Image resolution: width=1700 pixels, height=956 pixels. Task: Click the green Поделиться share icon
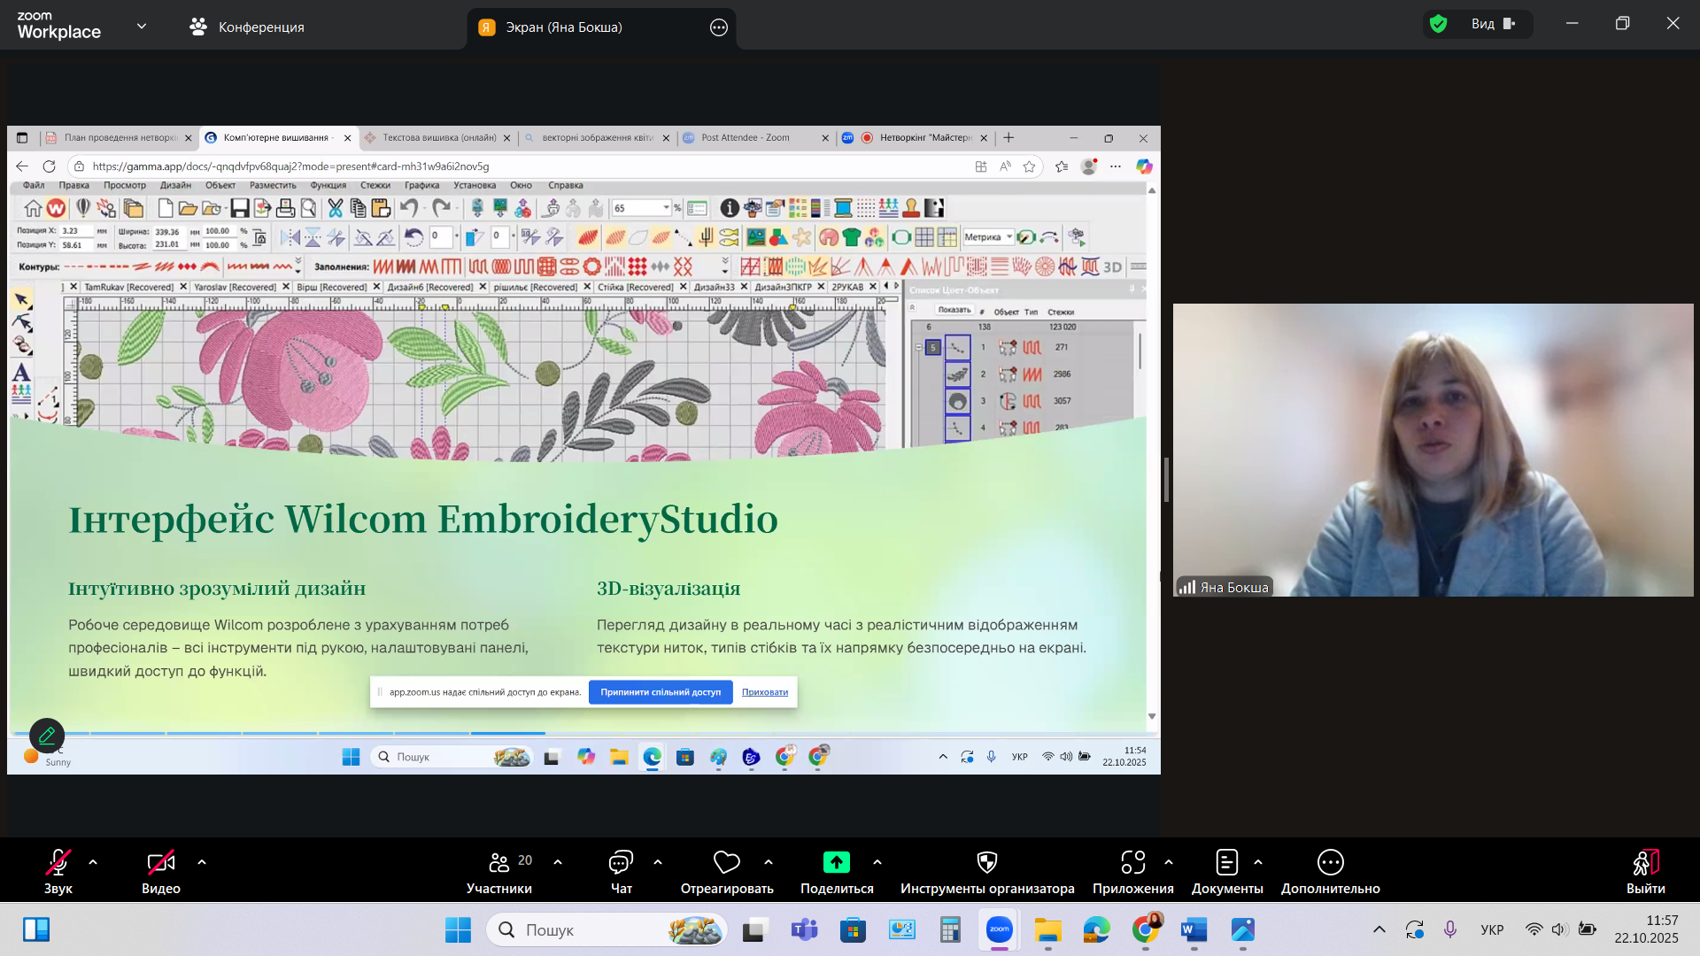pyautogui.click(x=836, y=862)
